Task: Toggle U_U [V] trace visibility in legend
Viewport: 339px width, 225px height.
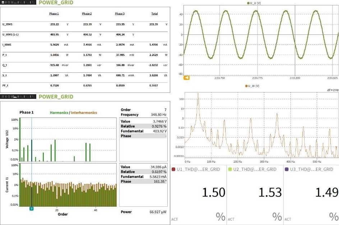Action: coord(255,3)
